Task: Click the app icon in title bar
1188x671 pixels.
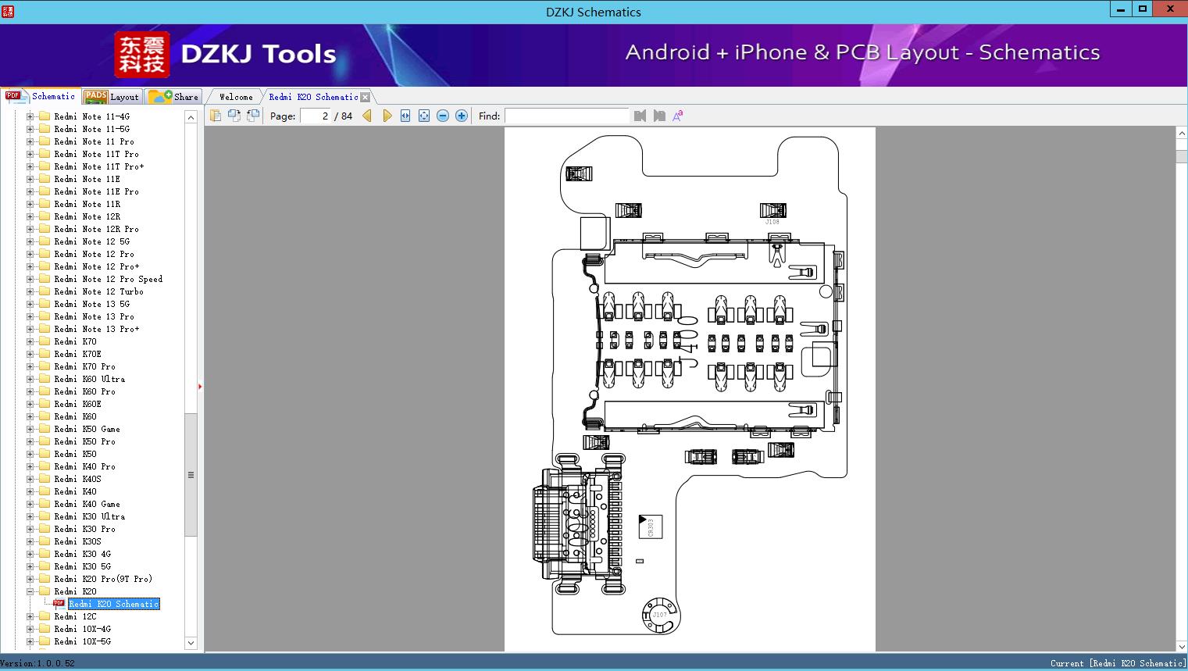Action: pyautogui.click(x=7, y=12)
